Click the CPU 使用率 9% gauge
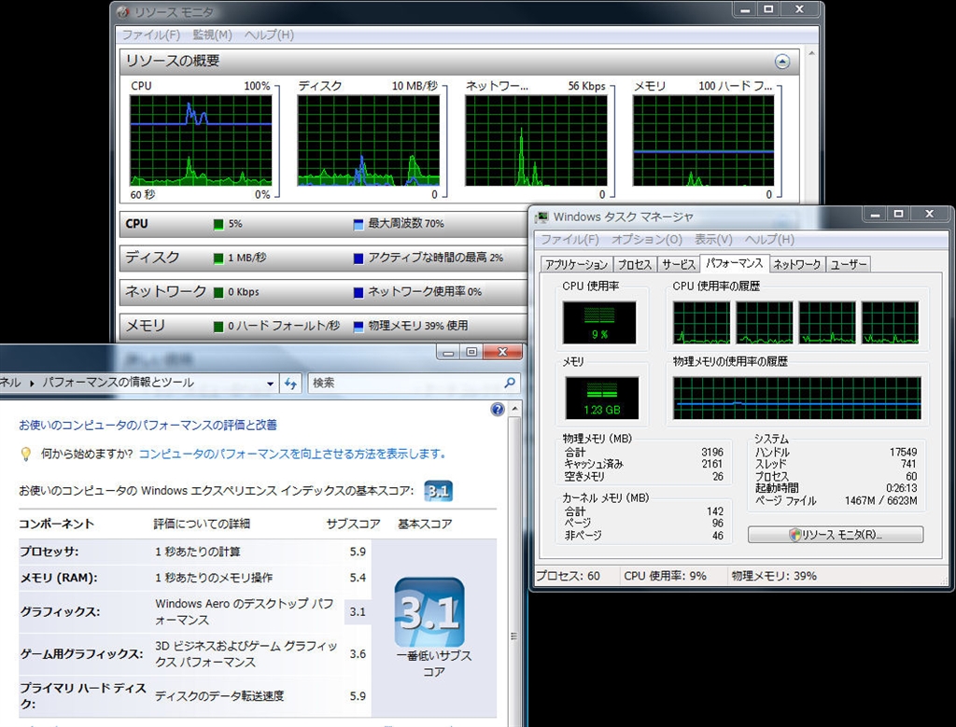The image size is (956, 727). coord(599,322)
